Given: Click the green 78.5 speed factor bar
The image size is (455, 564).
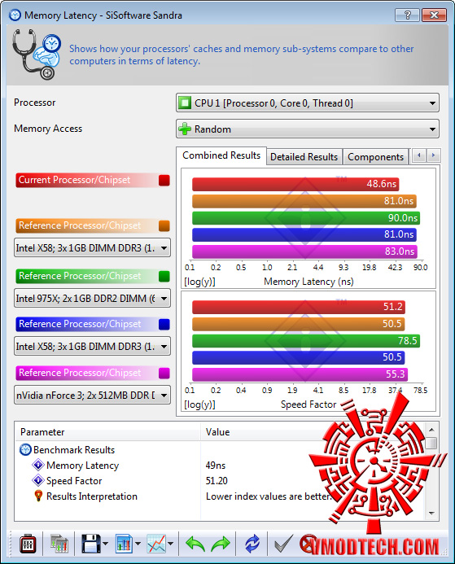Looking at the screenshot, I should coord(306,341).
